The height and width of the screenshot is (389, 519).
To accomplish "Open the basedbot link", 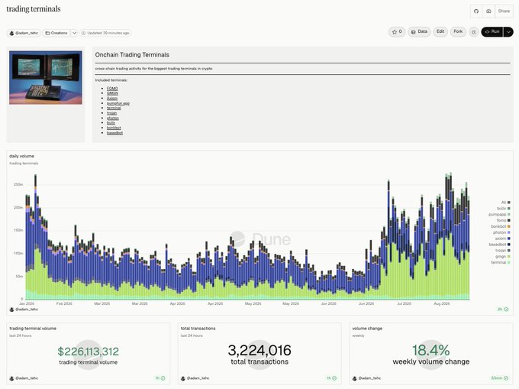I will click(x=114, y=133).
